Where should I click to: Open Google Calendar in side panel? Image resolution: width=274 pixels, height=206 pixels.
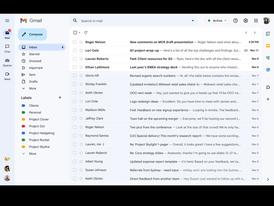[x=268, y=34]
